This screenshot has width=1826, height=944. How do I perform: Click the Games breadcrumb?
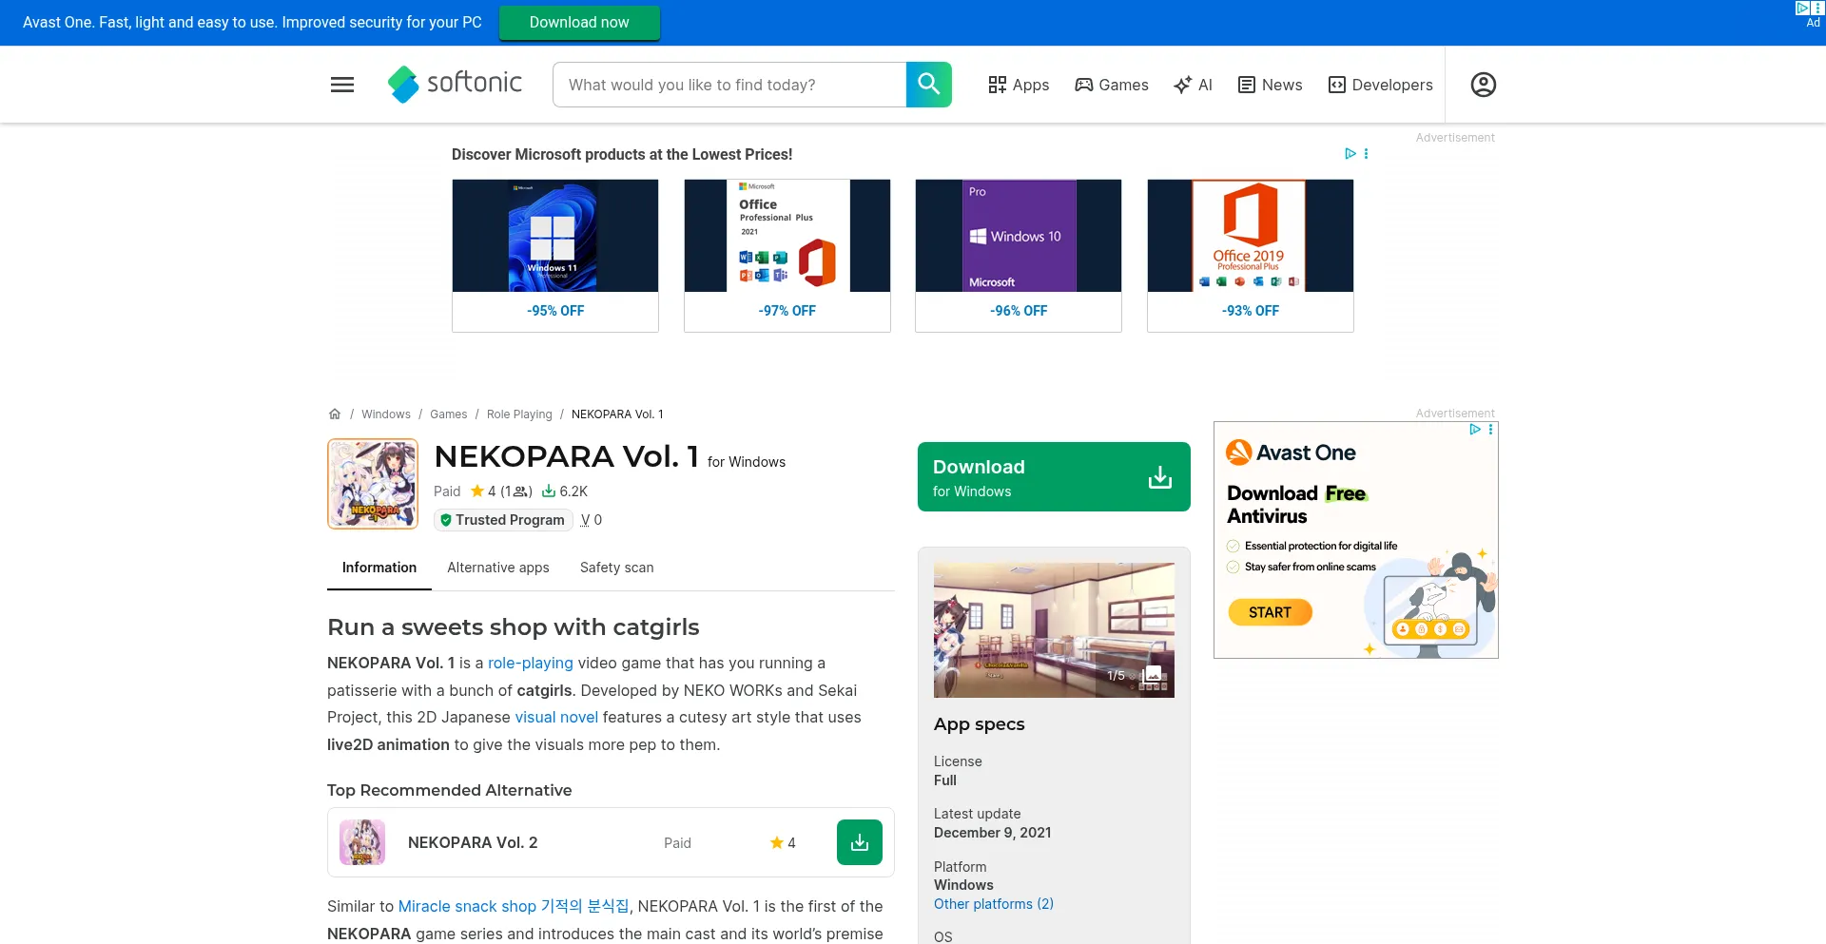[449, 414]
